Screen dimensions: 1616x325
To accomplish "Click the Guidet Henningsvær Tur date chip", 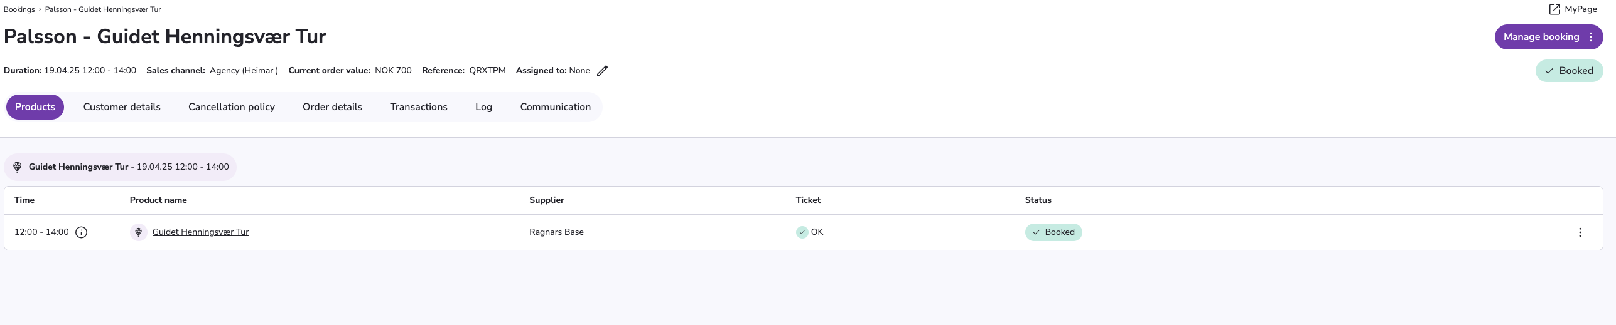I will [120, 167].
